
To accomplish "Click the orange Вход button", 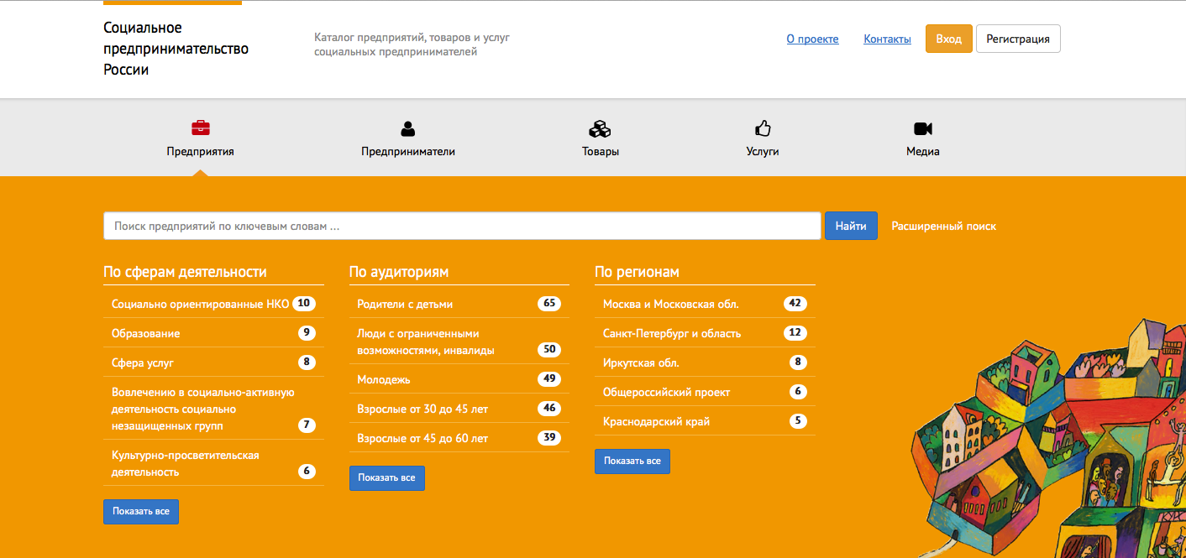I will click(949, 39).
